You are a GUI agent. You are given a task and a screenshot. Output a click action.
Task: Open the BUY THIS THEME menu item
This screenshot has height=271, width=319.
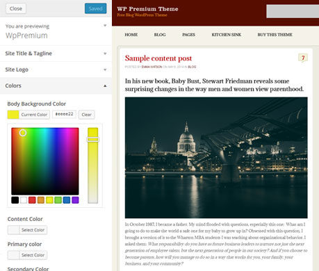pos(275,35)
